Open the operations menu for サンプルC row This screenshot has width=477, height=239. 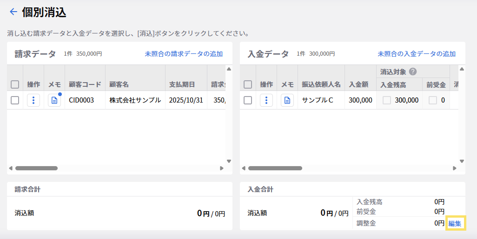coord(266,100)
